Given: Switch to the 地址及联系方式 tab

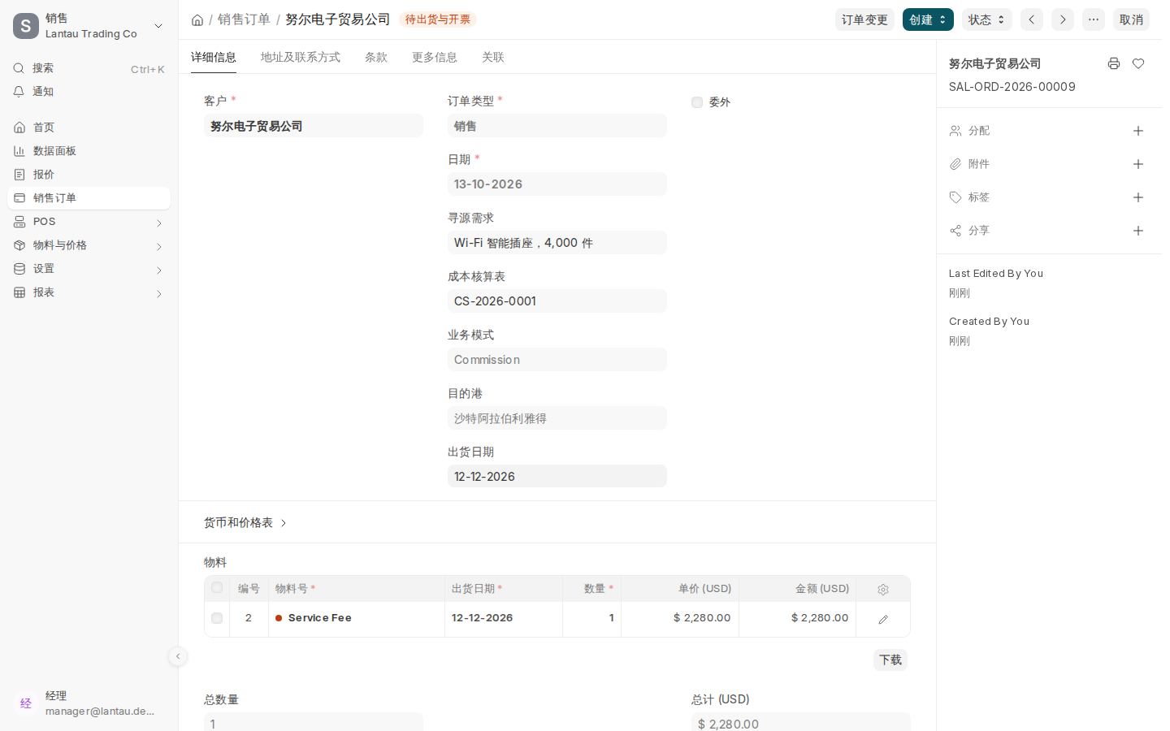Looking at the screenshot, I should (301, 57).
